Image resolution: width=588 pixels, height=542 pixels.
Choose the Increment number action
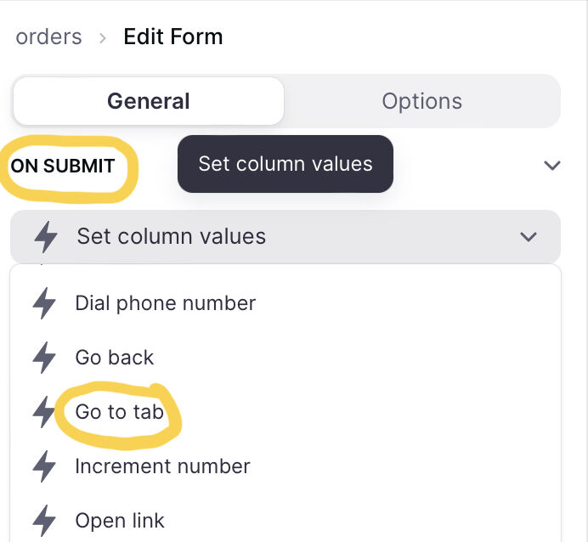(x=162, y=466)
